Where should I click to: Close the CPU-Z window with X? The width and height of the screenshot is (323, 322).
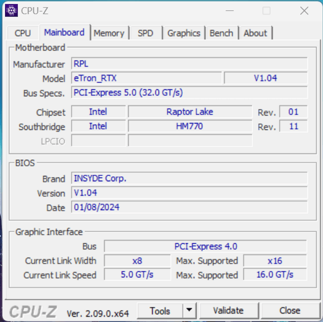coord(304,11)
